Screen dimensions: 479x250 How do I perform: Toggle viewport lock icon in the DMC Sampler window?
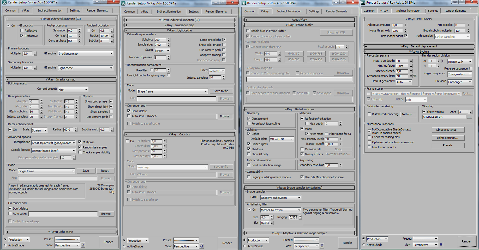[441, 245]
